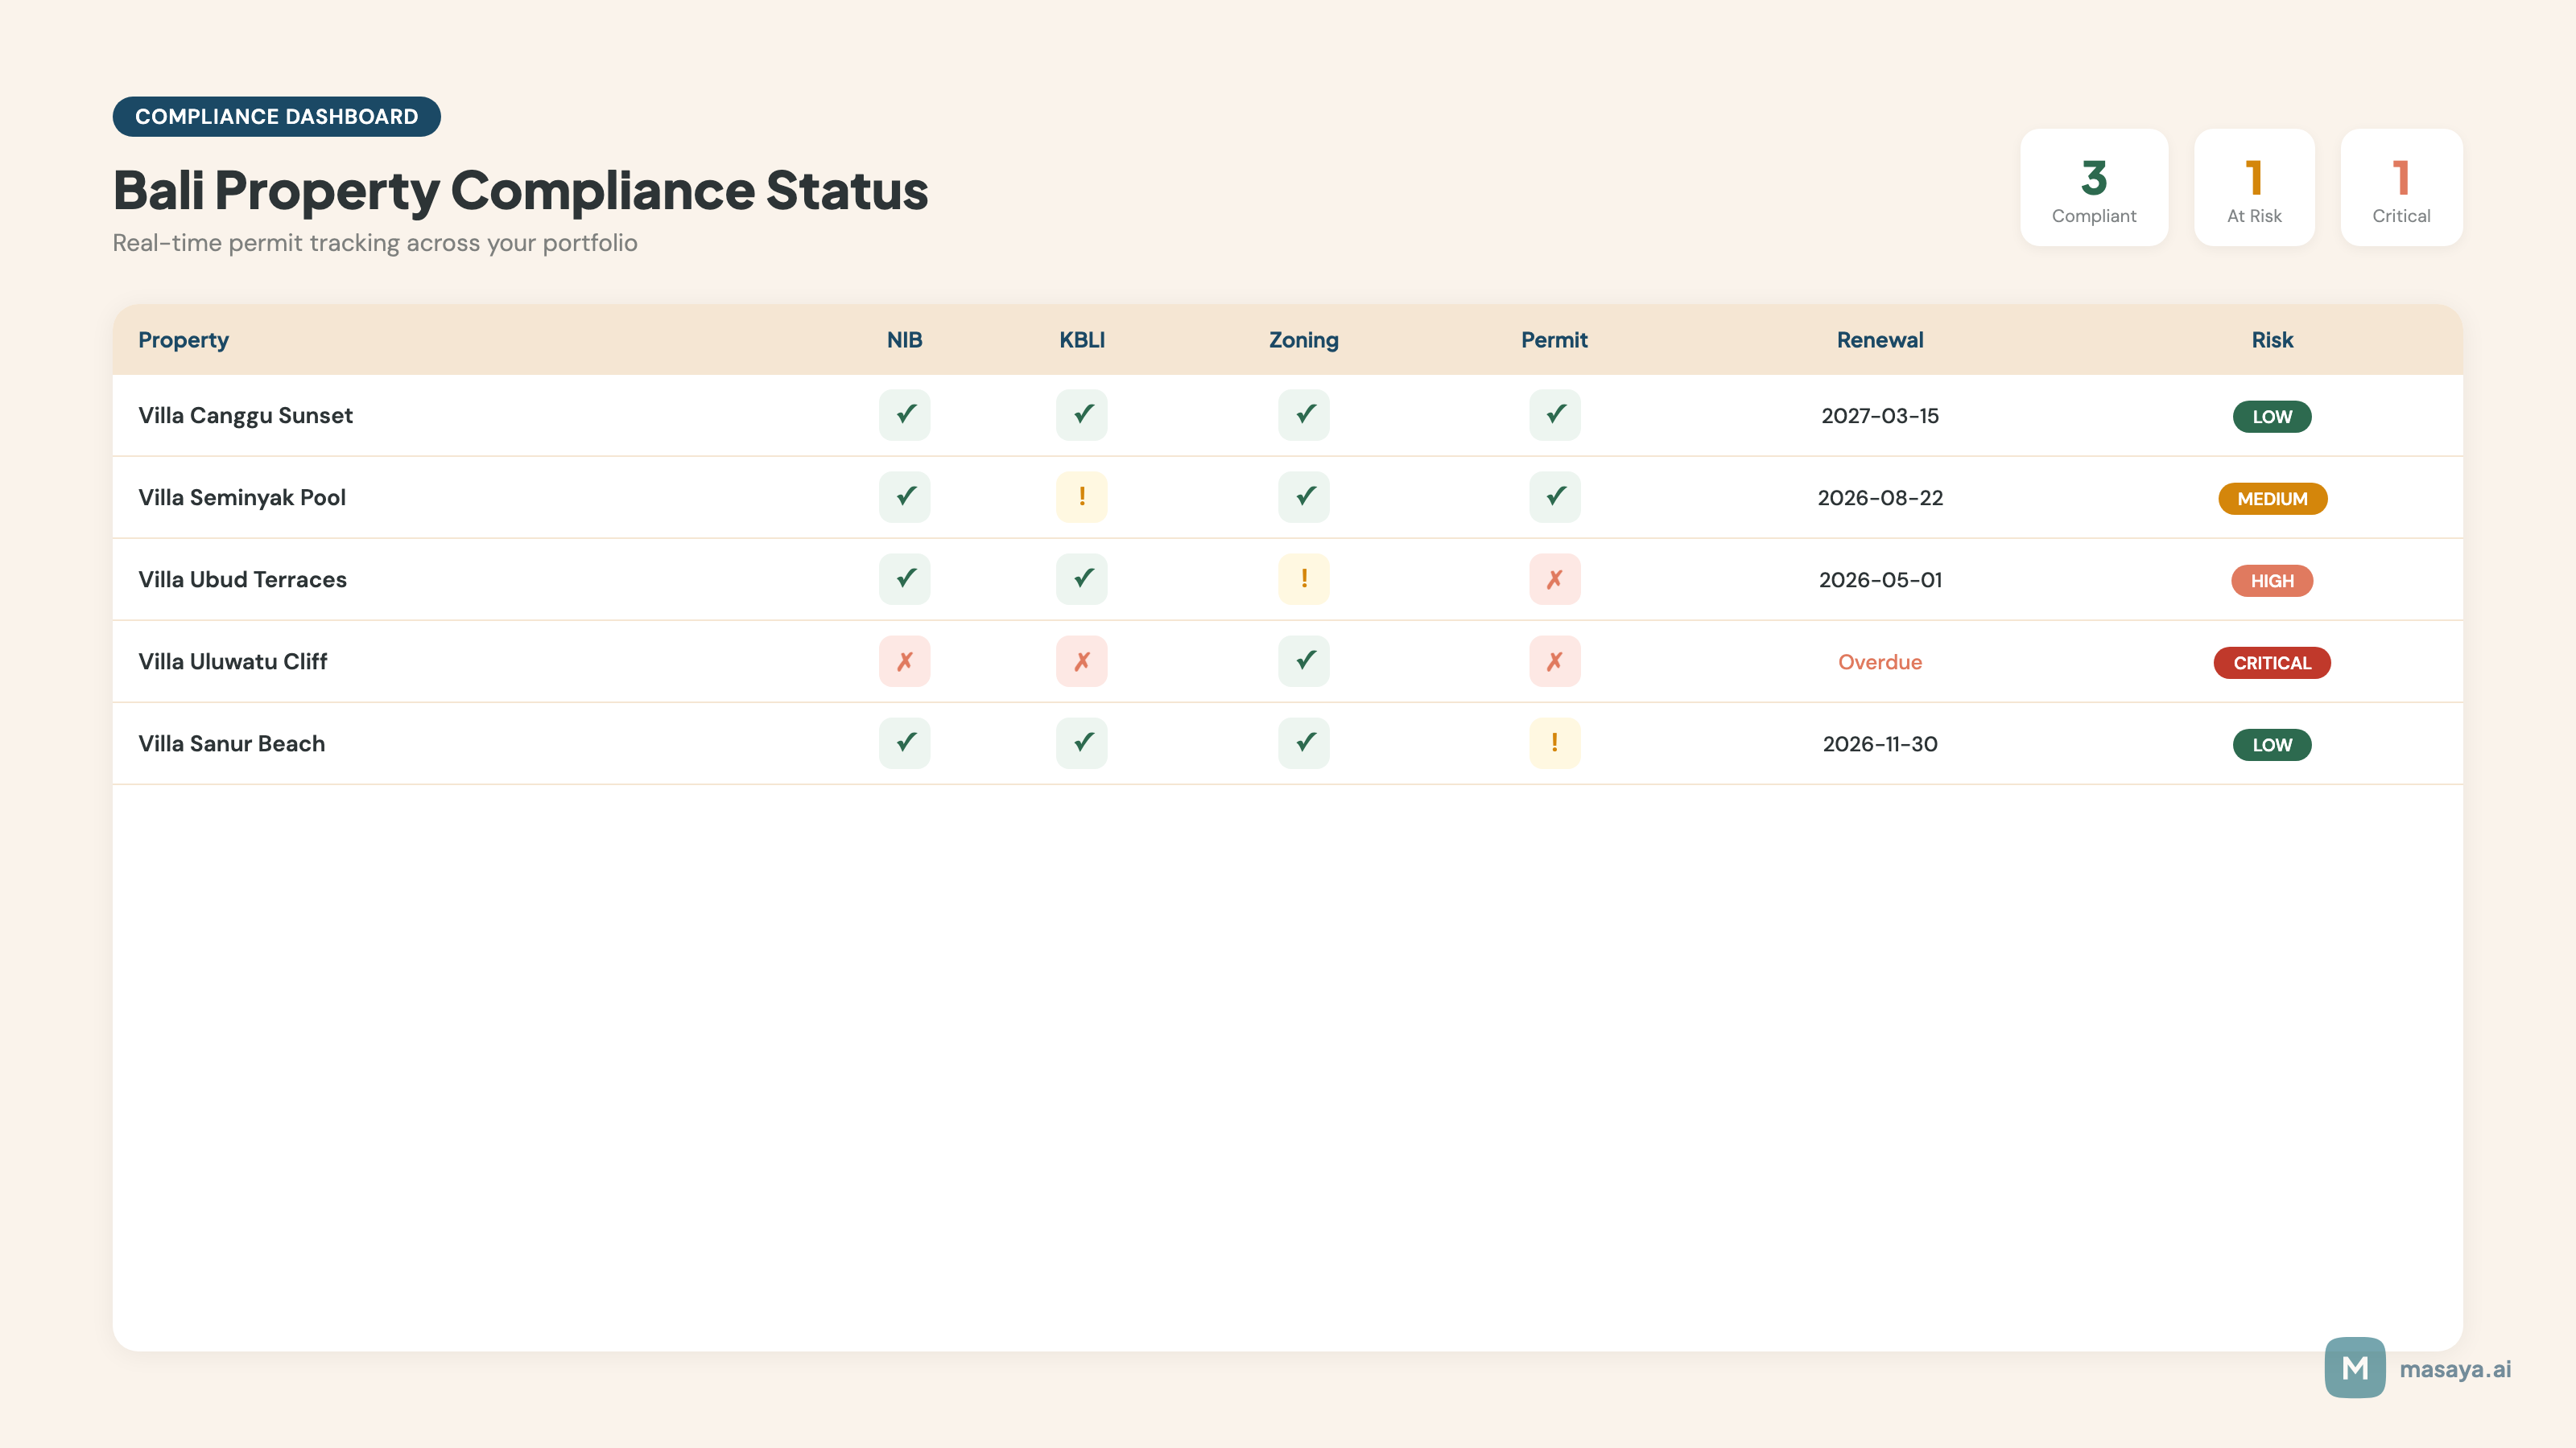Click the Compliance Dashboard badge

(x=276, y=116)
